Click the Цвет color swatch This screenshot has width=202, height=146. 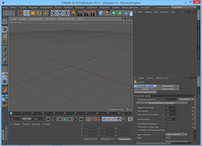[x=168, y=138]
